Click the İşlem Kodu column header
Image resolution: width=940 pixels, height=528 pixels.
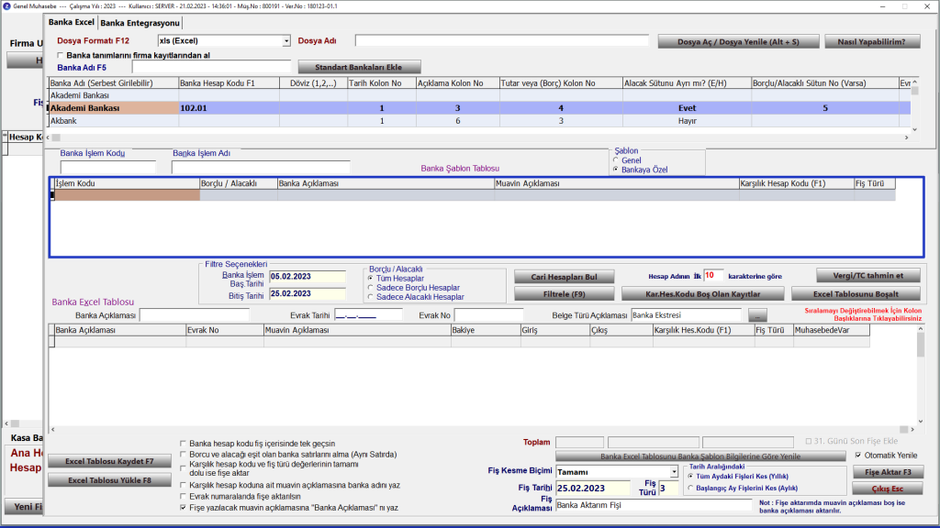[x=127, y=183]
